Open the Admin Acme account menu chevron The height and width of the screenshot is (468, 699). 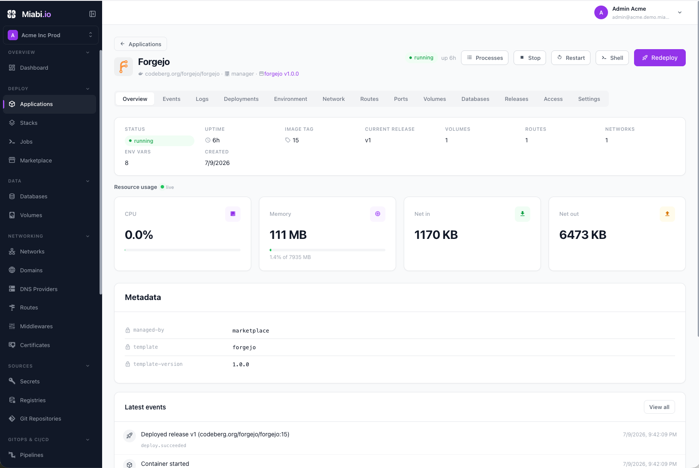coord(680,12)
